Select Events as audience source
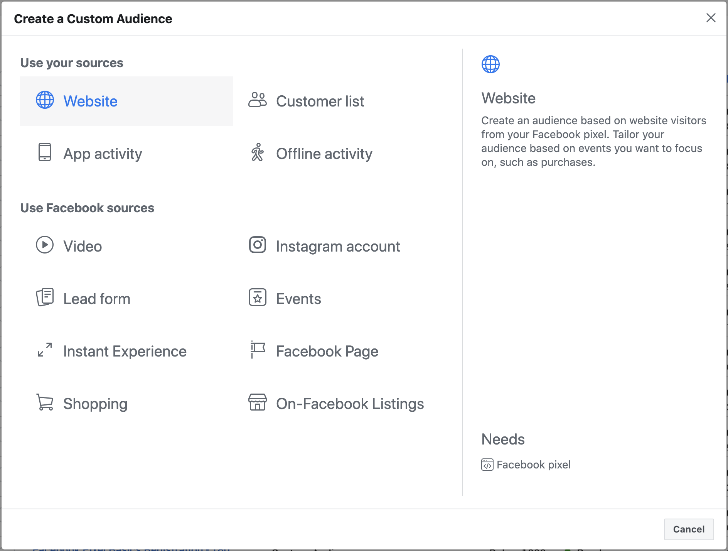The width and height of the screenshot is (728, 551). [x=339, y=299]
